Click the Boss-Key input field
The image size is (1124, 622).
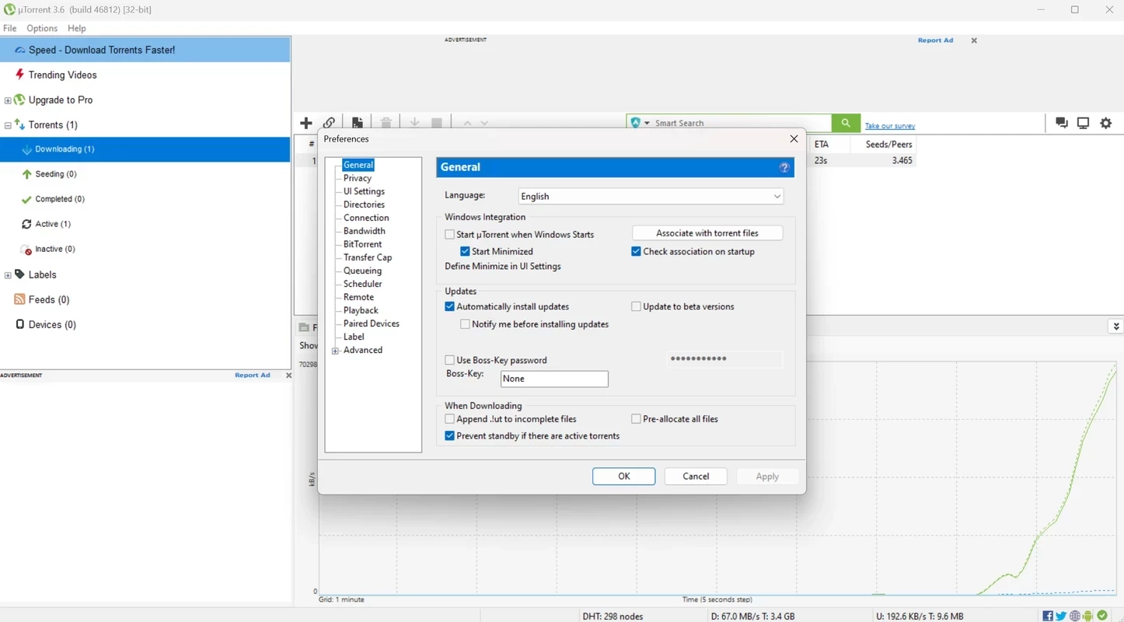click(553, 379)
